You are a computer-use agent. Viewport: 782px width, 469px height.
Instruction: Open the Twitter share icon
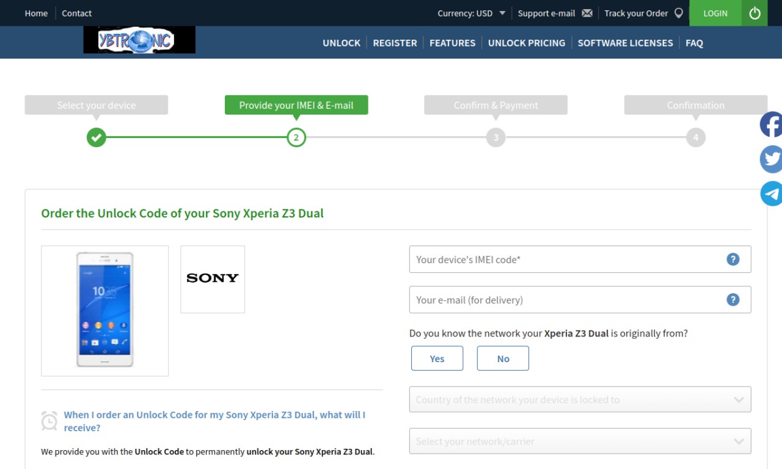771,159
